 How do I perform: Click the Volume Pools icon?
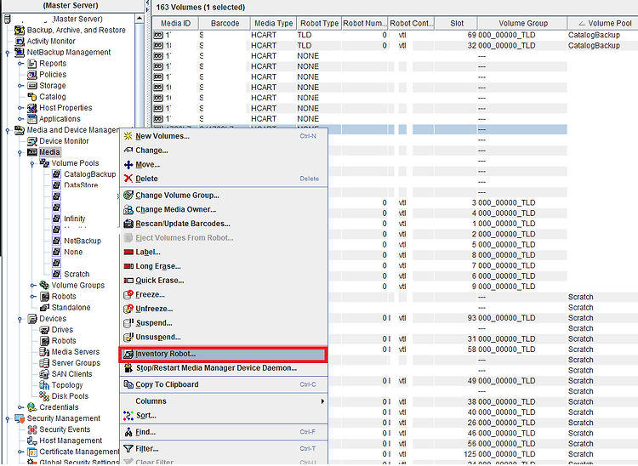44,163
